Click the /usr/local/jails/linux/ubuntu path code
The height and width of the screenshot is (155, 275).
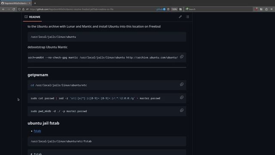click(53, 37)
